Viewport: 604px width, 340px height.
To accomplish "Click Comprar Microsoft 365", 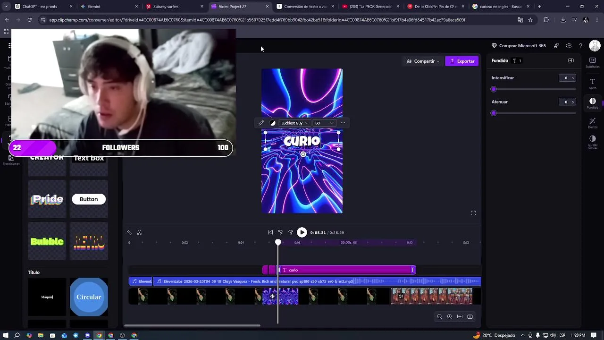I will tap(519, 46).
